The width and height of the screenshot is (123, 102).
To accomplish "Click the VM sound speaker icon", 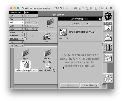I will pyautogui.click(x=91, y=8).
